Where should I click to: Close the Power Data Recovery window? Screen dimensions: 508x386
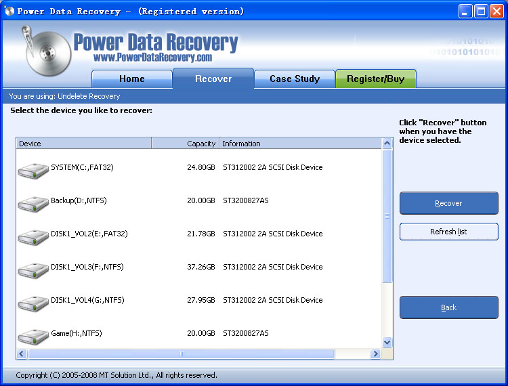click(496, 12)
